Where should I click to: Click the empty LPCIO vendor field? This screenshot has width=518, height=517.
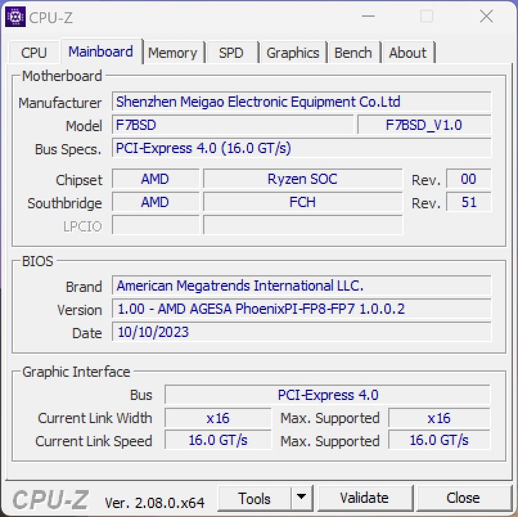pos(156,225)
